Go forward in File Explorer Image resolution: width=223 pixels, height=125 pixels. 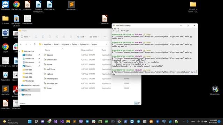point(26,44)
